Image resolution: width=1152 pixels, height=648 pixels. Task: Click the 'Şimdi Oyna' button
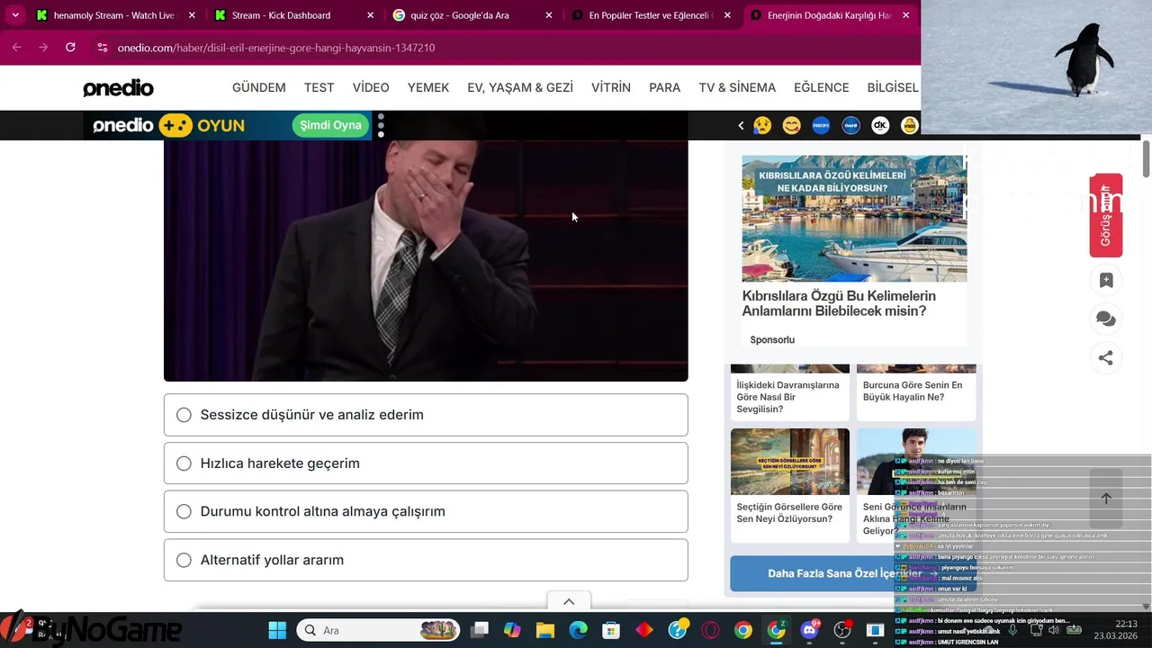pyautogui.click(x=330, y=125)
